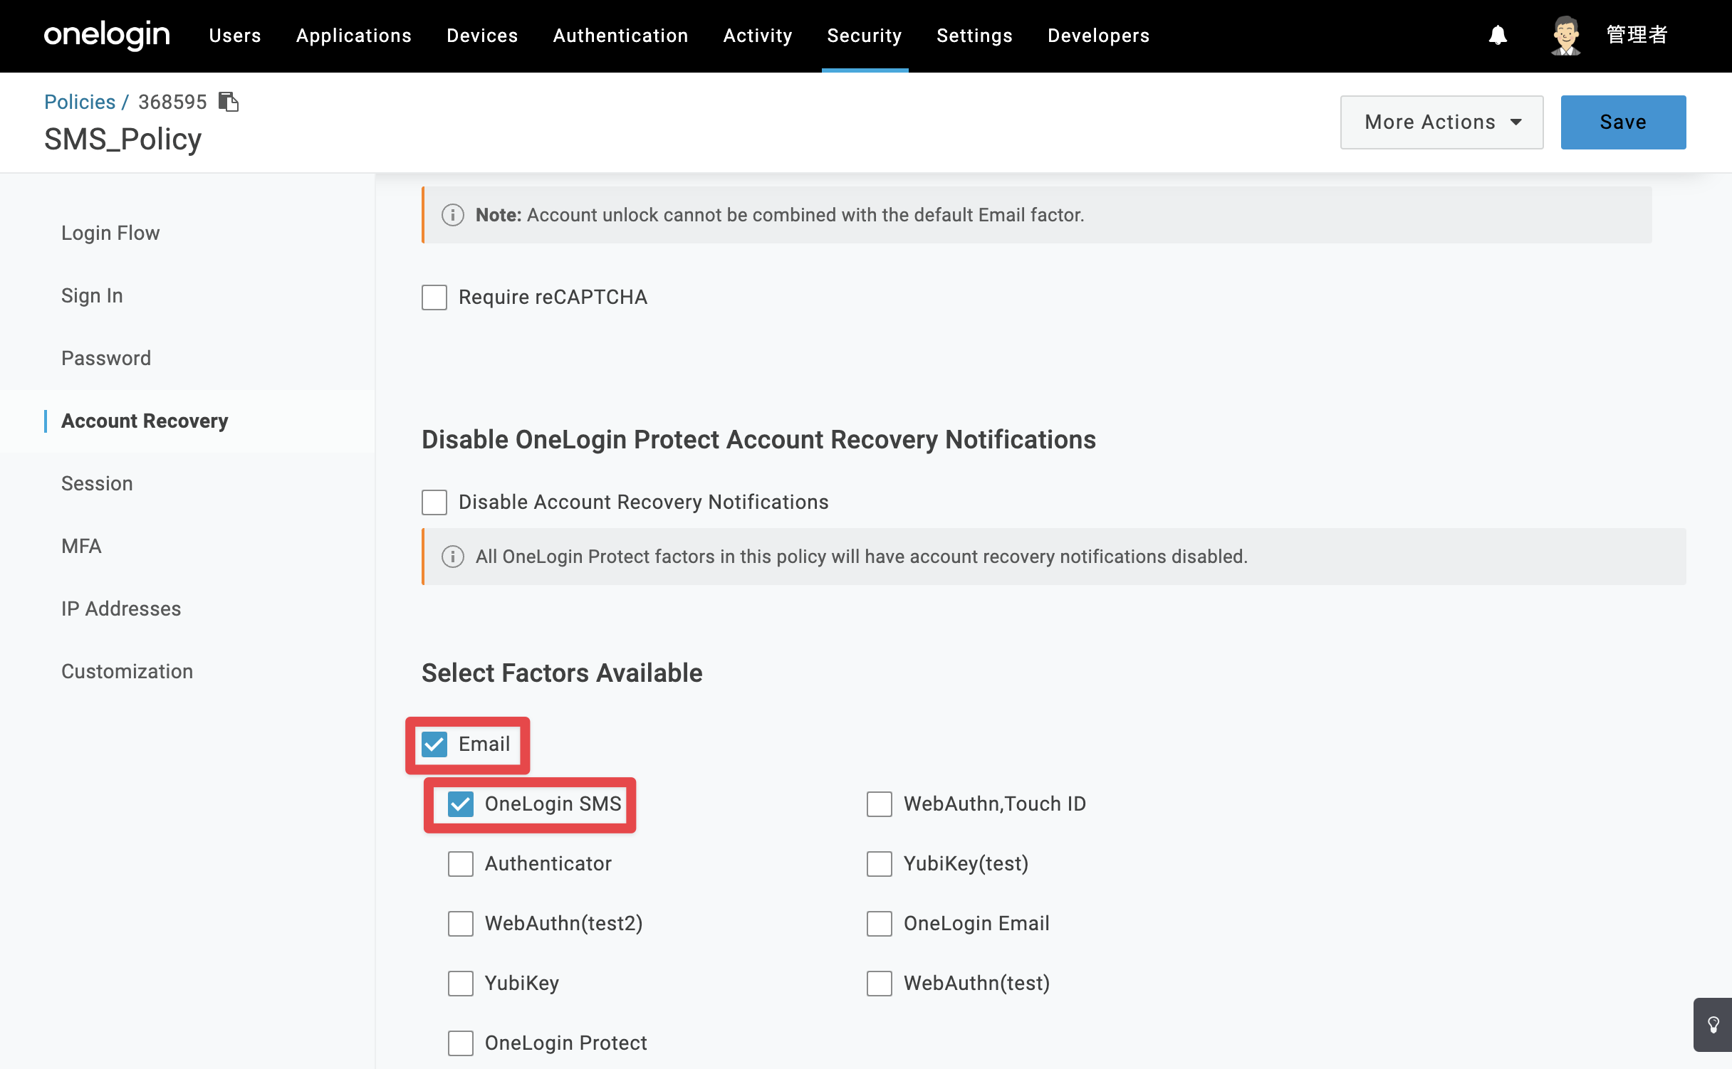Enable the Authenticator factor checkbox
Viewport: 1732px width, 1069px height.
[461, 864]
